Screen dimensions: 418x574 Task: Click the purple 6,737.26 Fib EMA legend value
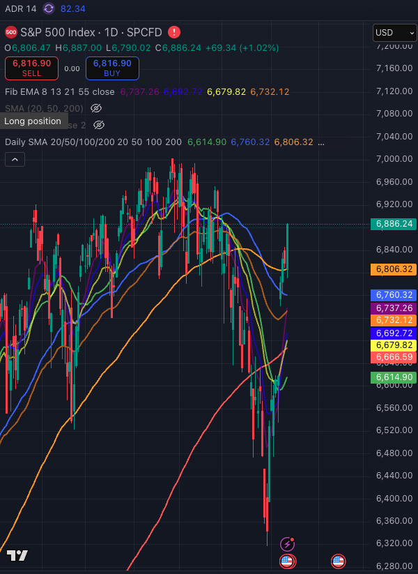click(x=140, y=92)
